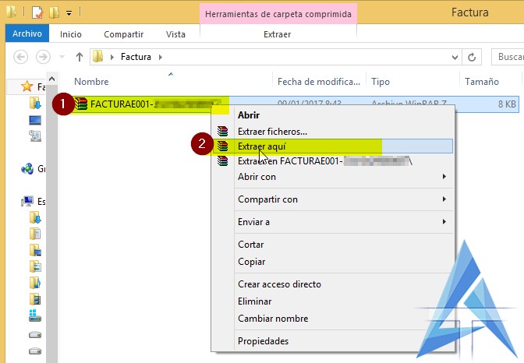Click 'Propiedades' in the context menu
Screen dimensions: 524x363
[263, 341]
